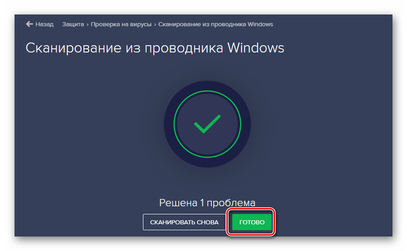The image size is (407, 251).
Task: Click the ГОТОВО button
Action: [x=252, y=222]
